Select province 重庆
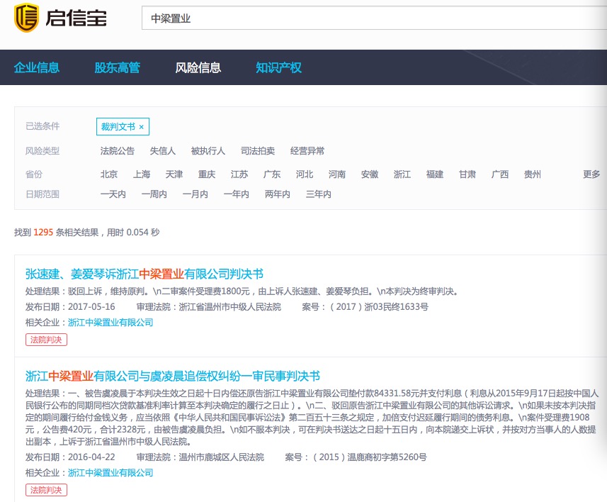Image resolution: width=607 pixels, height=502 pixels. point(207,174)
